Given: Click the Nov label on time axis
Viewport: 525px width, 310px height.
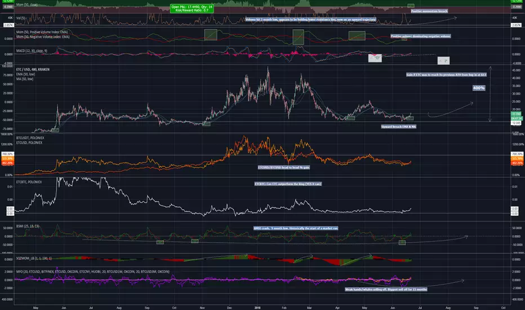Looking at the screenshot, I should (202, 308).
